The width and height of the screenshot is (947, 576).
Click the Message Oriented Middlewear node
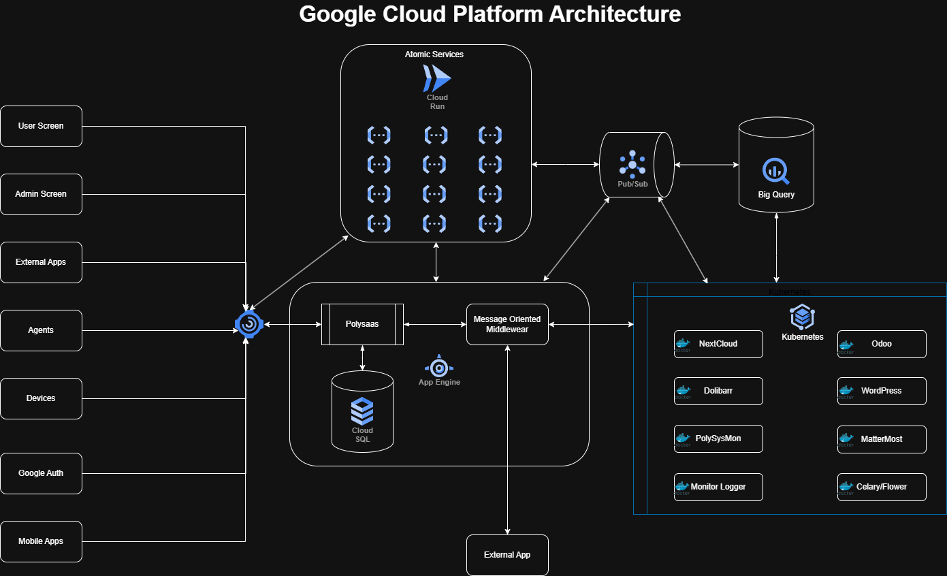507,324
